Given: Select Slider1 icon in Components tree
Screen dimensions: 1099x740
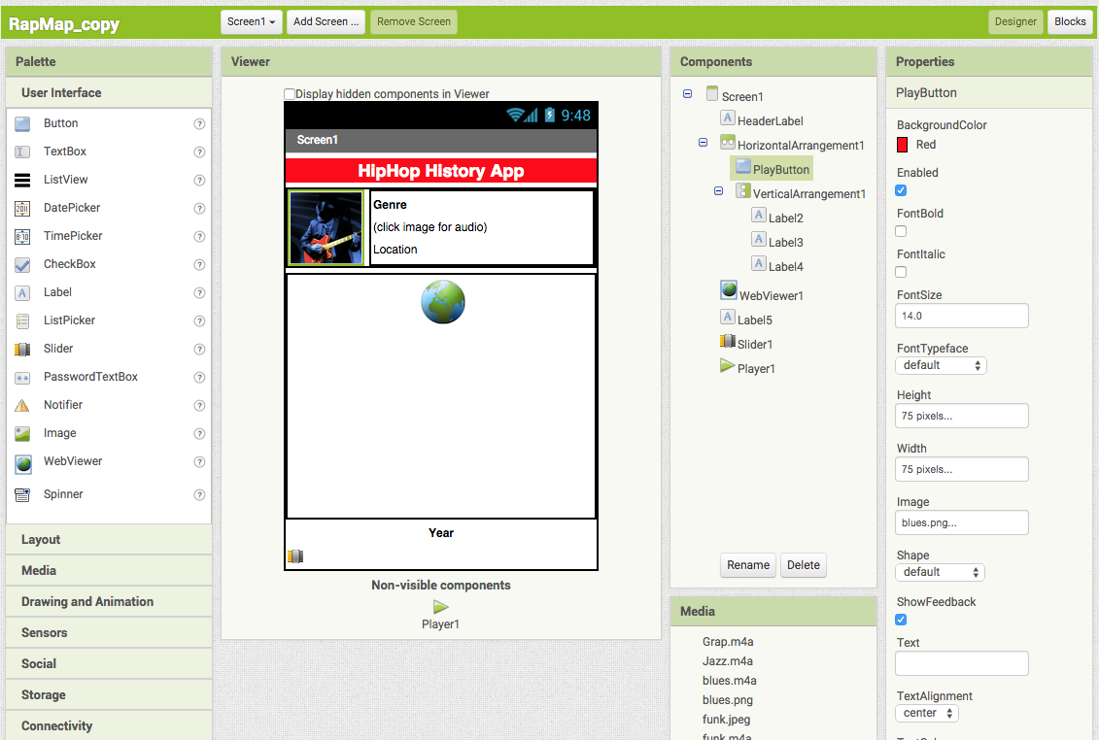Looking at the screenshot, I should point(728,341).
